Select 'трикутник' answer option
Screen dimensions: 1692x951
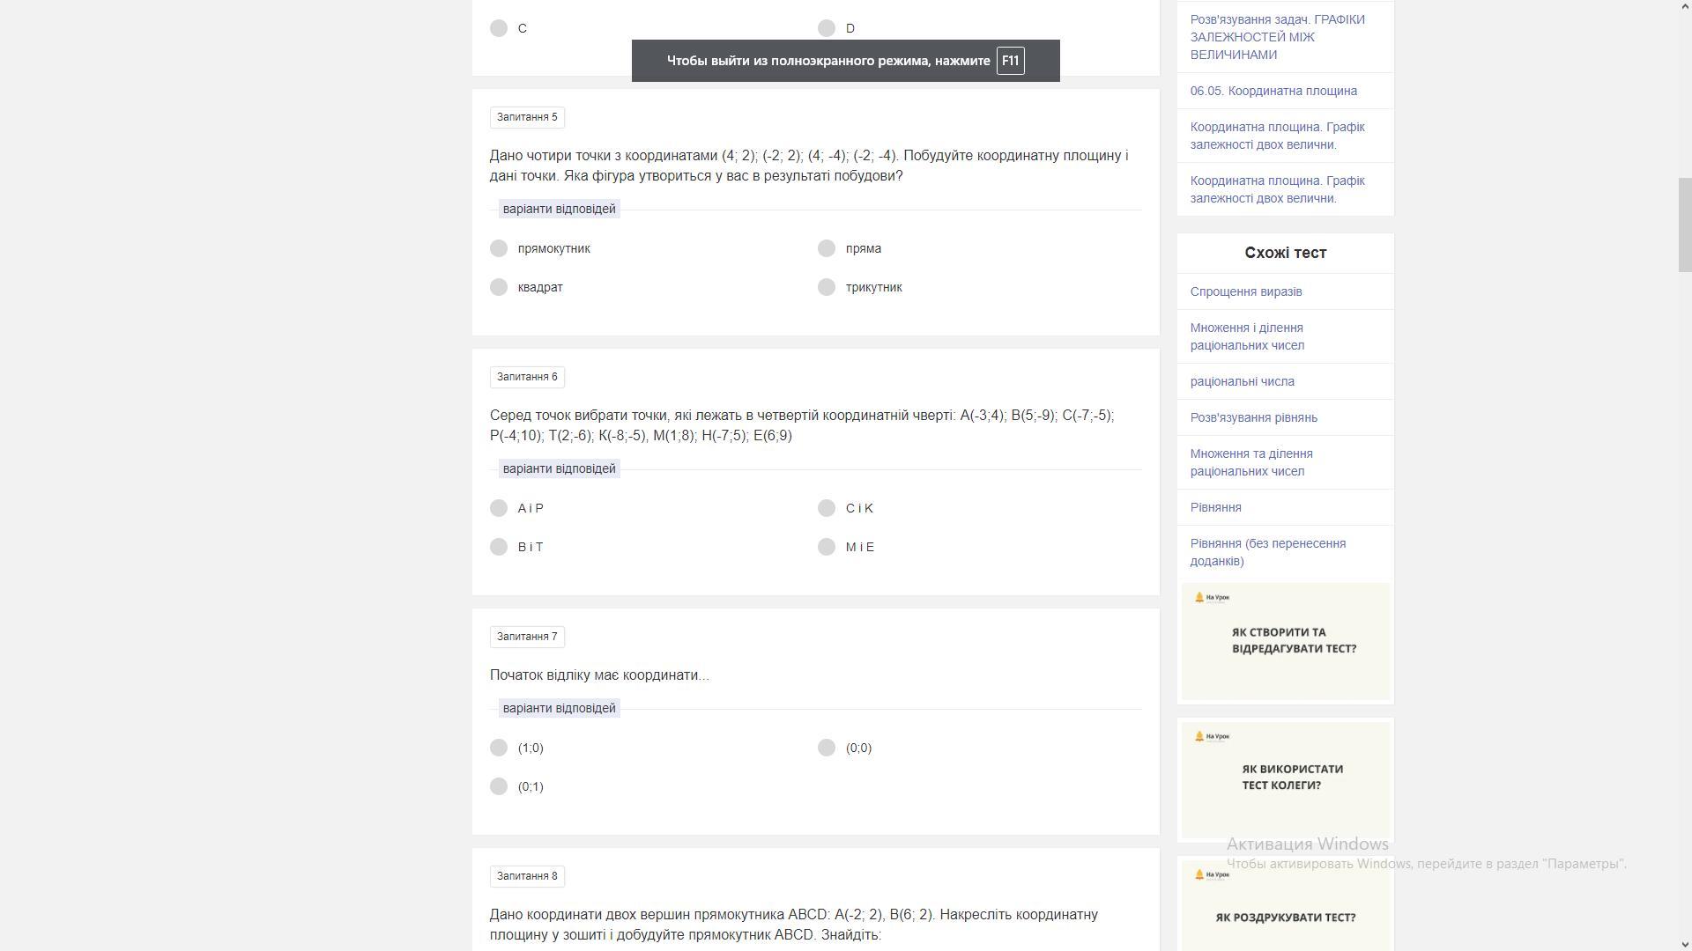click(827, 287)
